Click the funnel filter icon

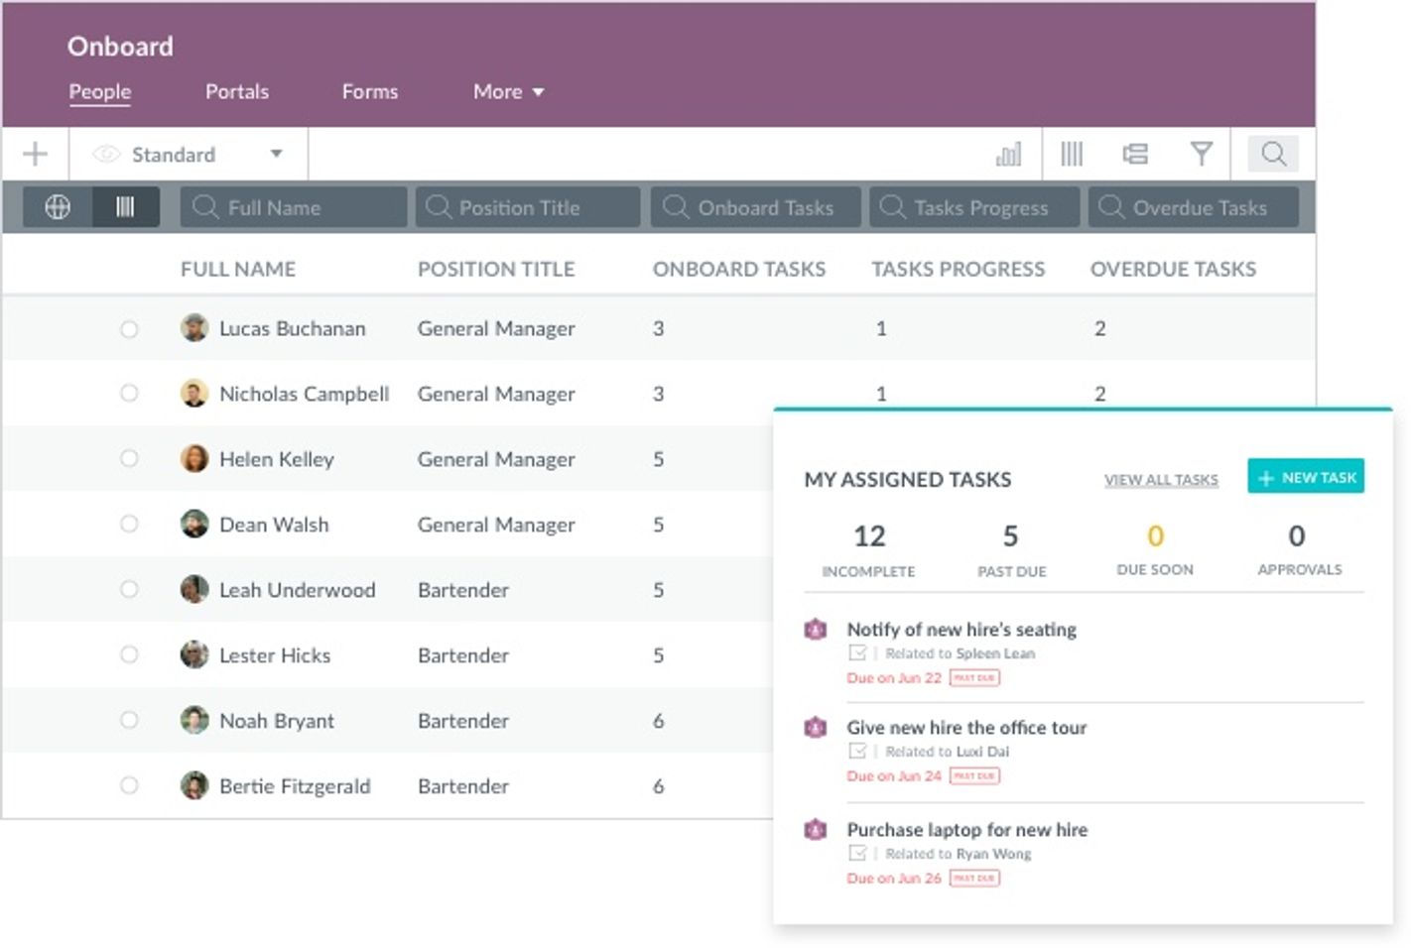point(1201,154)
